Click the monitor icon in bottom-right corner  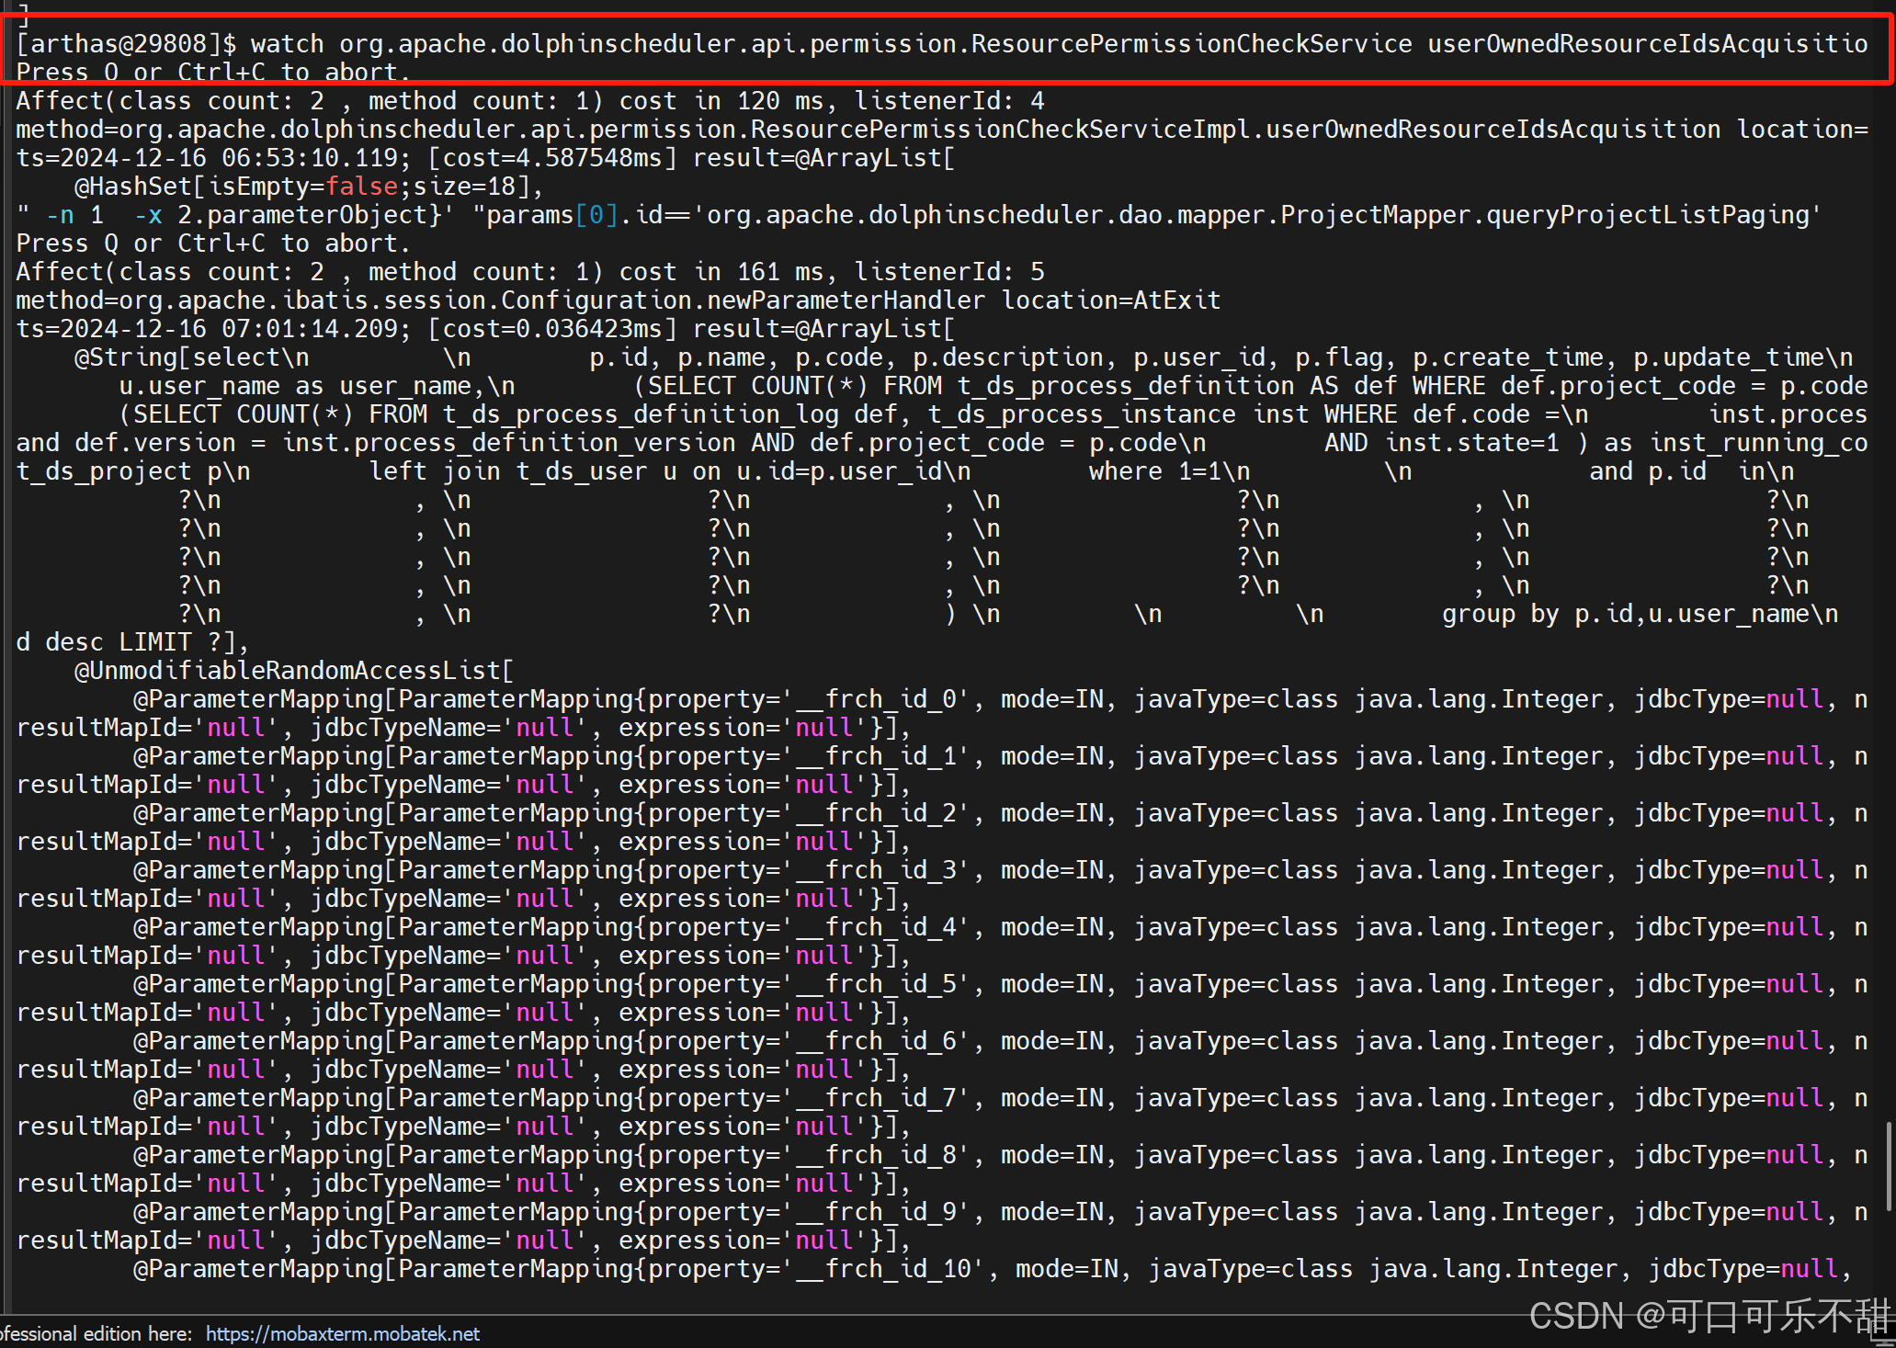[x=1884, y=1332]
